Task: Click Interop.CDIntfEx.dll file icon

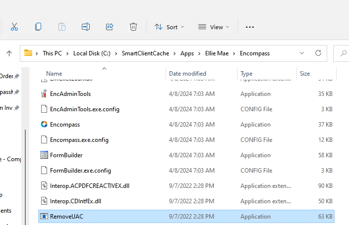Action: pyautogui.click(x=44, y=201)
